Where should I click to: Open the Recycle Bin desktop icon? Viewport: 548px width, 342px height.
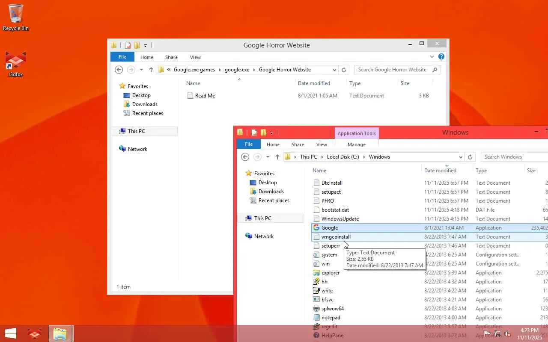point(16,17)
